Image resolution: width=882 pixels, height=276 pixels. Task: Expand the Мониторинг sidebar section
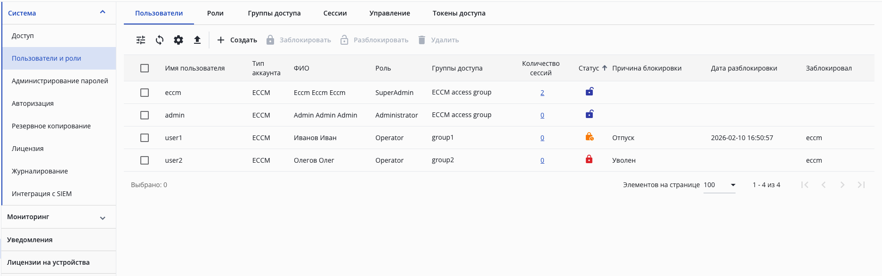coord(103,218)
